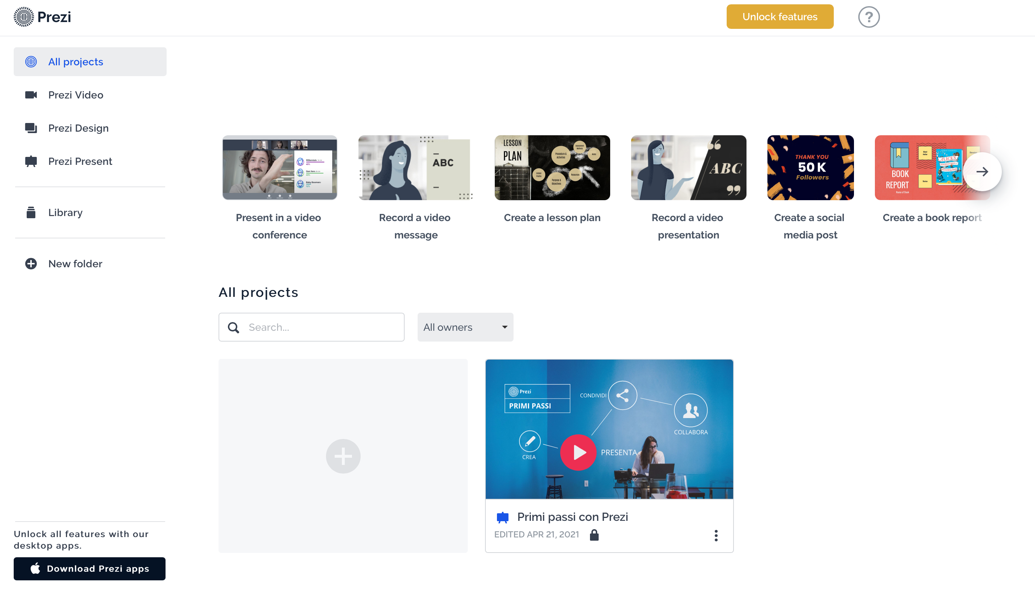Click Record a video presentation label
Screen dimensions: 1035x589
point(688,226)
